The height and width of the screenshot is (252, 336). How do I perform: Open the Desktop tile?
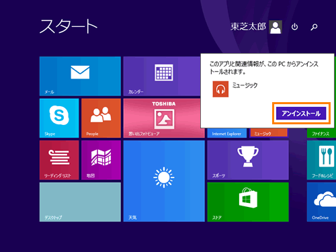(x=80, y=202)
